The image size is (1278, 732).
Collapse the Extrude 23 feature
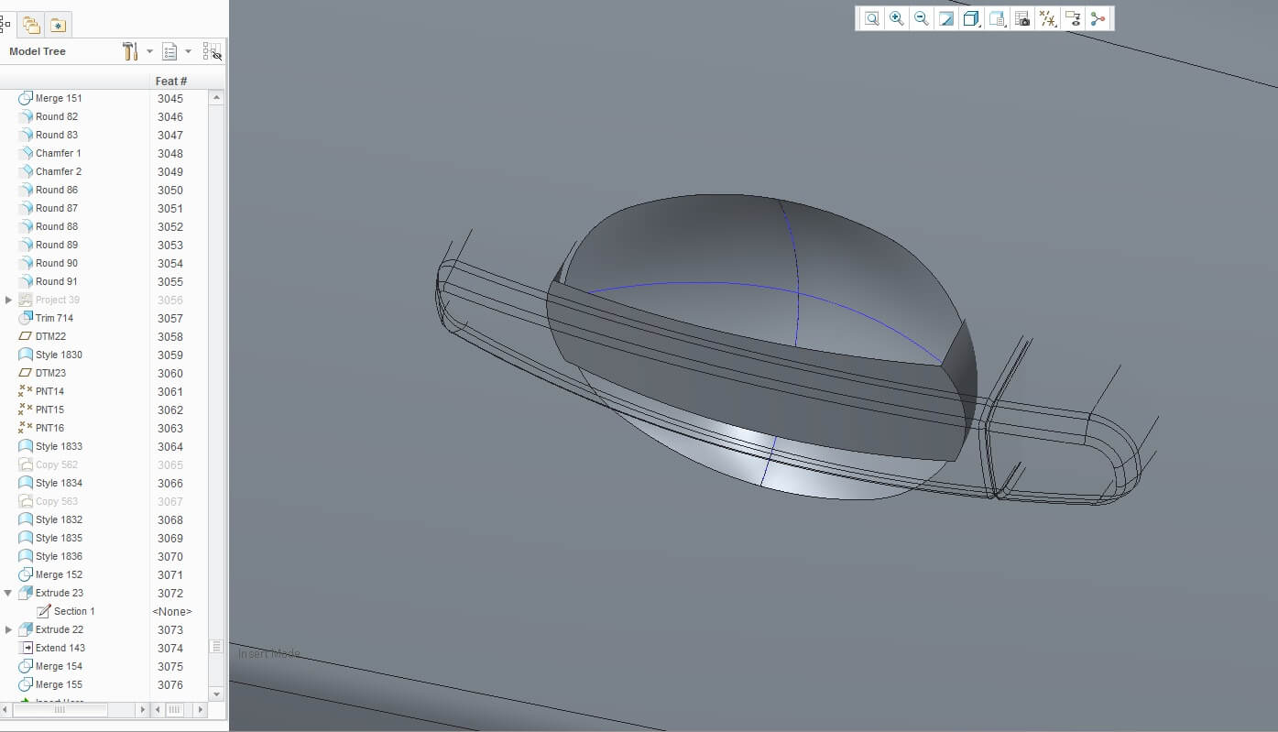pos(9,593)
